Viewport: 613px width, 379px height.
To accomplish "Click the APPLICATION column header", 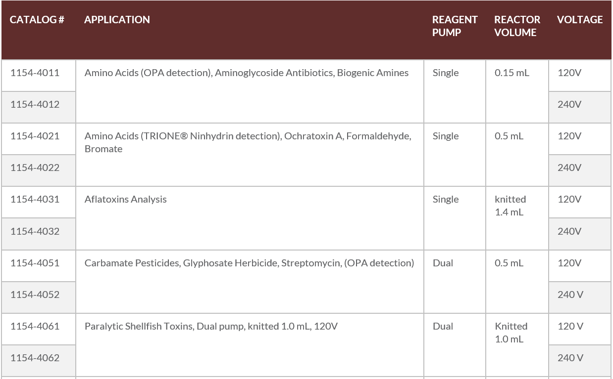I will coord(117,20).
